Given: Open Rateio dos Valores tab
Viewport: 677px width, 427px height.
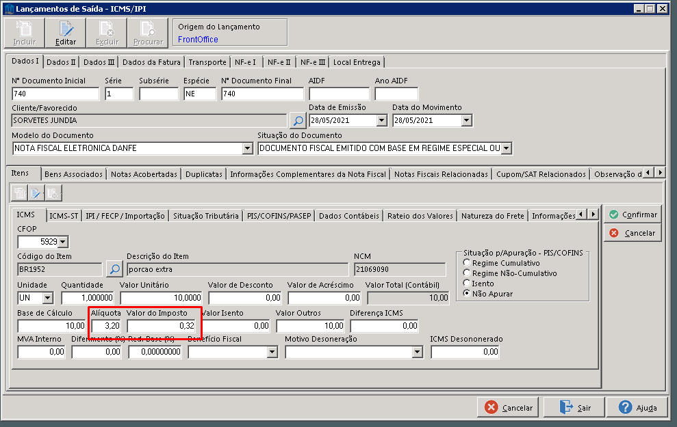Looking at the screenshot, I should click(420, 216).
